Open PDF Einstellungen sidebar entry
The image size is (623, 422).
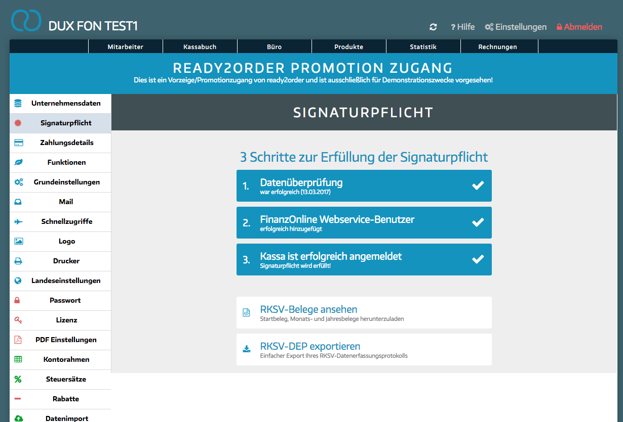60,340
